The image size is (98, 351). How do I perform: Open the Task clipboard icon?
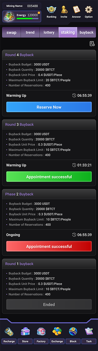point(89,332)
